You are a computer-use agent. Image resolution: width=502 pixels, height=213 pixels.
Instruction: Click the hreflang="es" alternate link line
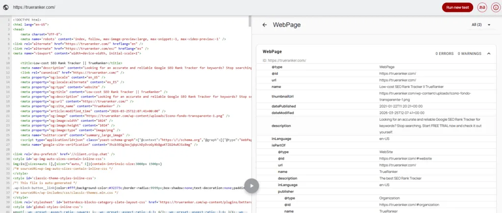(81, 49)
